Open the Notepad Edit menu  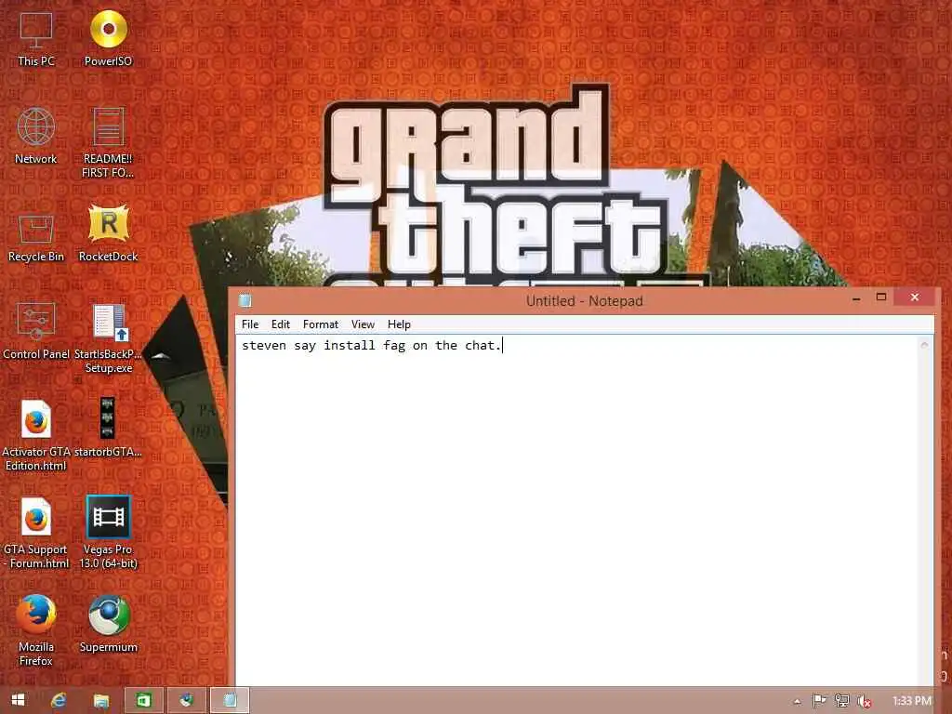[281, 324]
